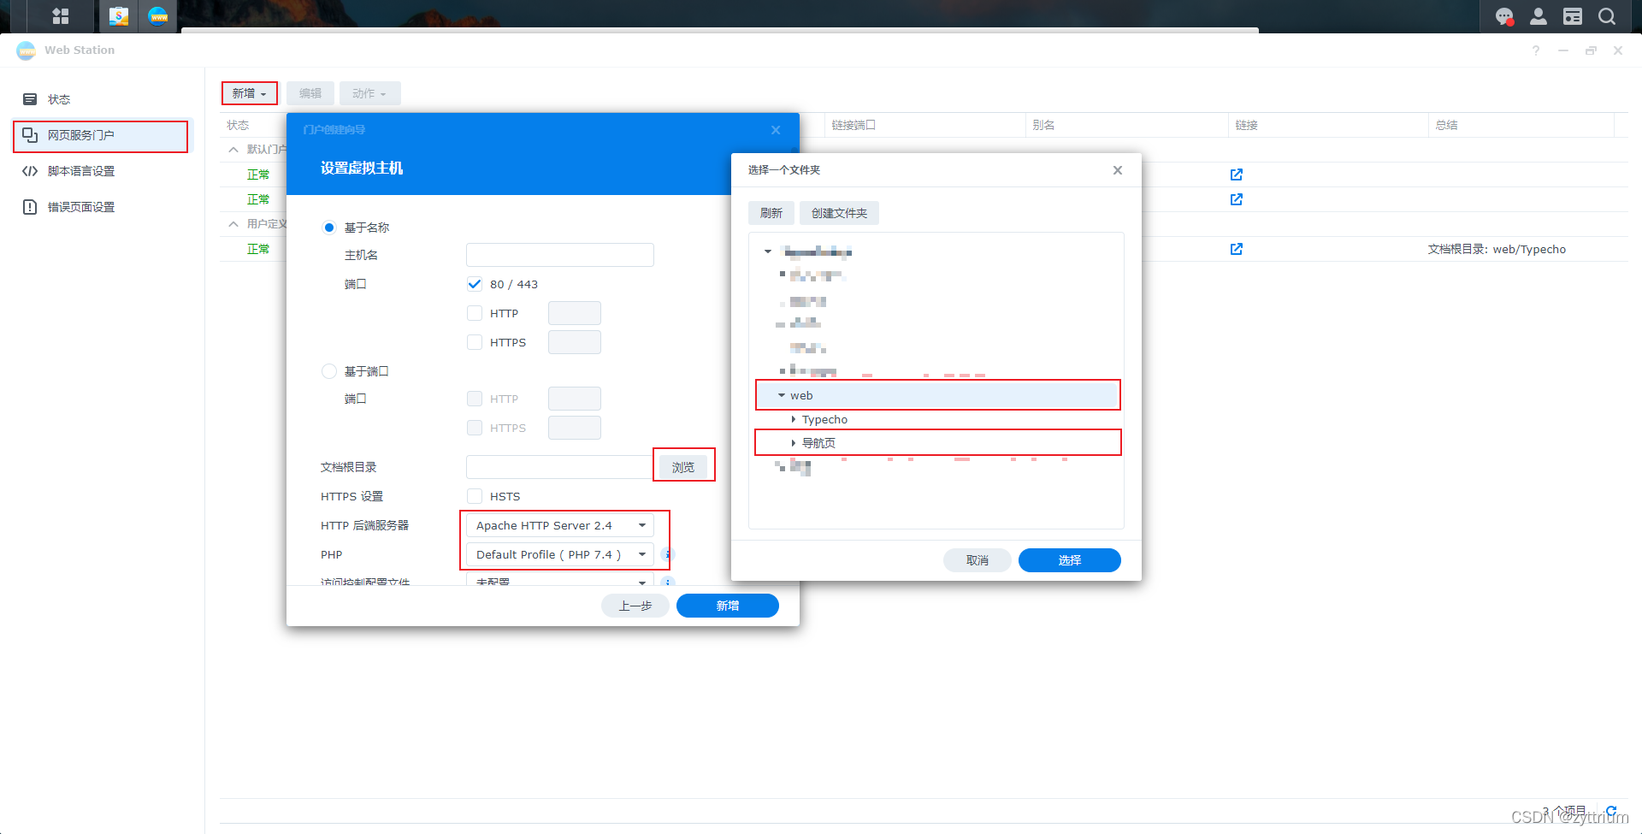Open the Apache HTTP Server 2.4 dropdown
Viewport: 1642px width, 834px height.
click(560, 525)
